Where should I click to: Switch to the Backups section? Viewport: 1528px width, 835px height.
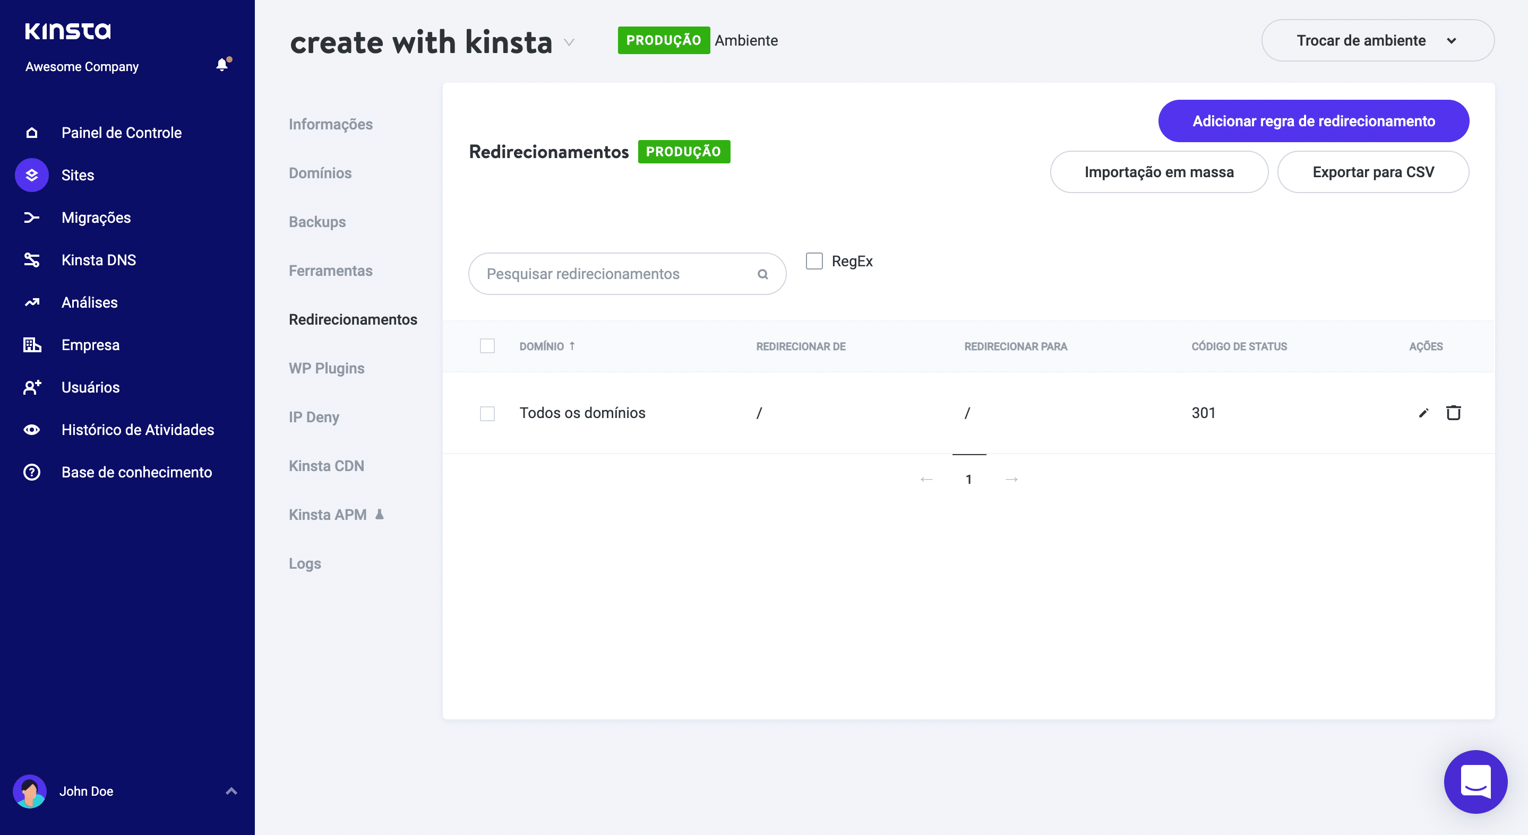click(x=317, y=222)
